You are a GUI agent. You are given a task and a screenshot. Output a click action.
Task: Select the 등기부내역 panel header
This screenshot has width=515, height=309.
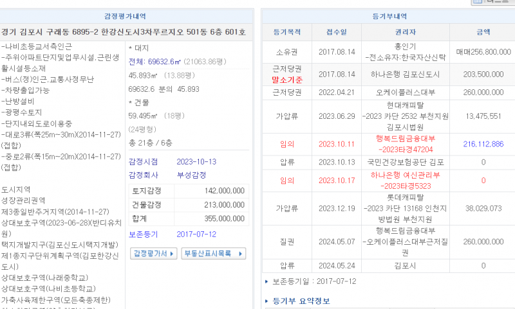[x=386, y=16]
